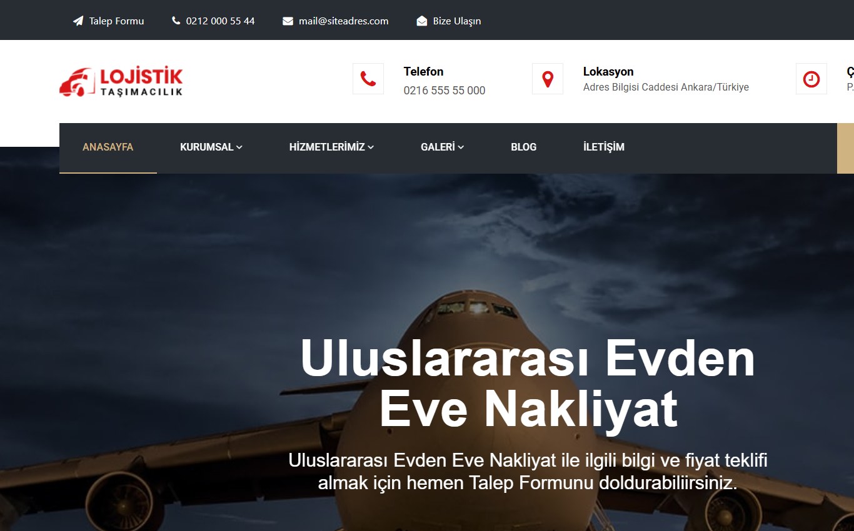Click the mail@siteadres.com email link
854x531 pixels.
(x=344, y=21)
